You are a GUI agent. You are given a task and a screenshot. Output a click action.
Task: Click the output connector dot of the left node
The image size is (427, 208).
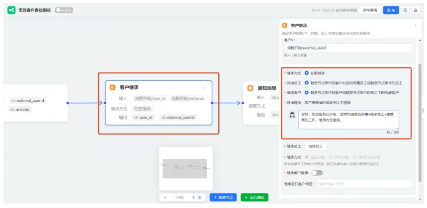[x=68, y=103]
